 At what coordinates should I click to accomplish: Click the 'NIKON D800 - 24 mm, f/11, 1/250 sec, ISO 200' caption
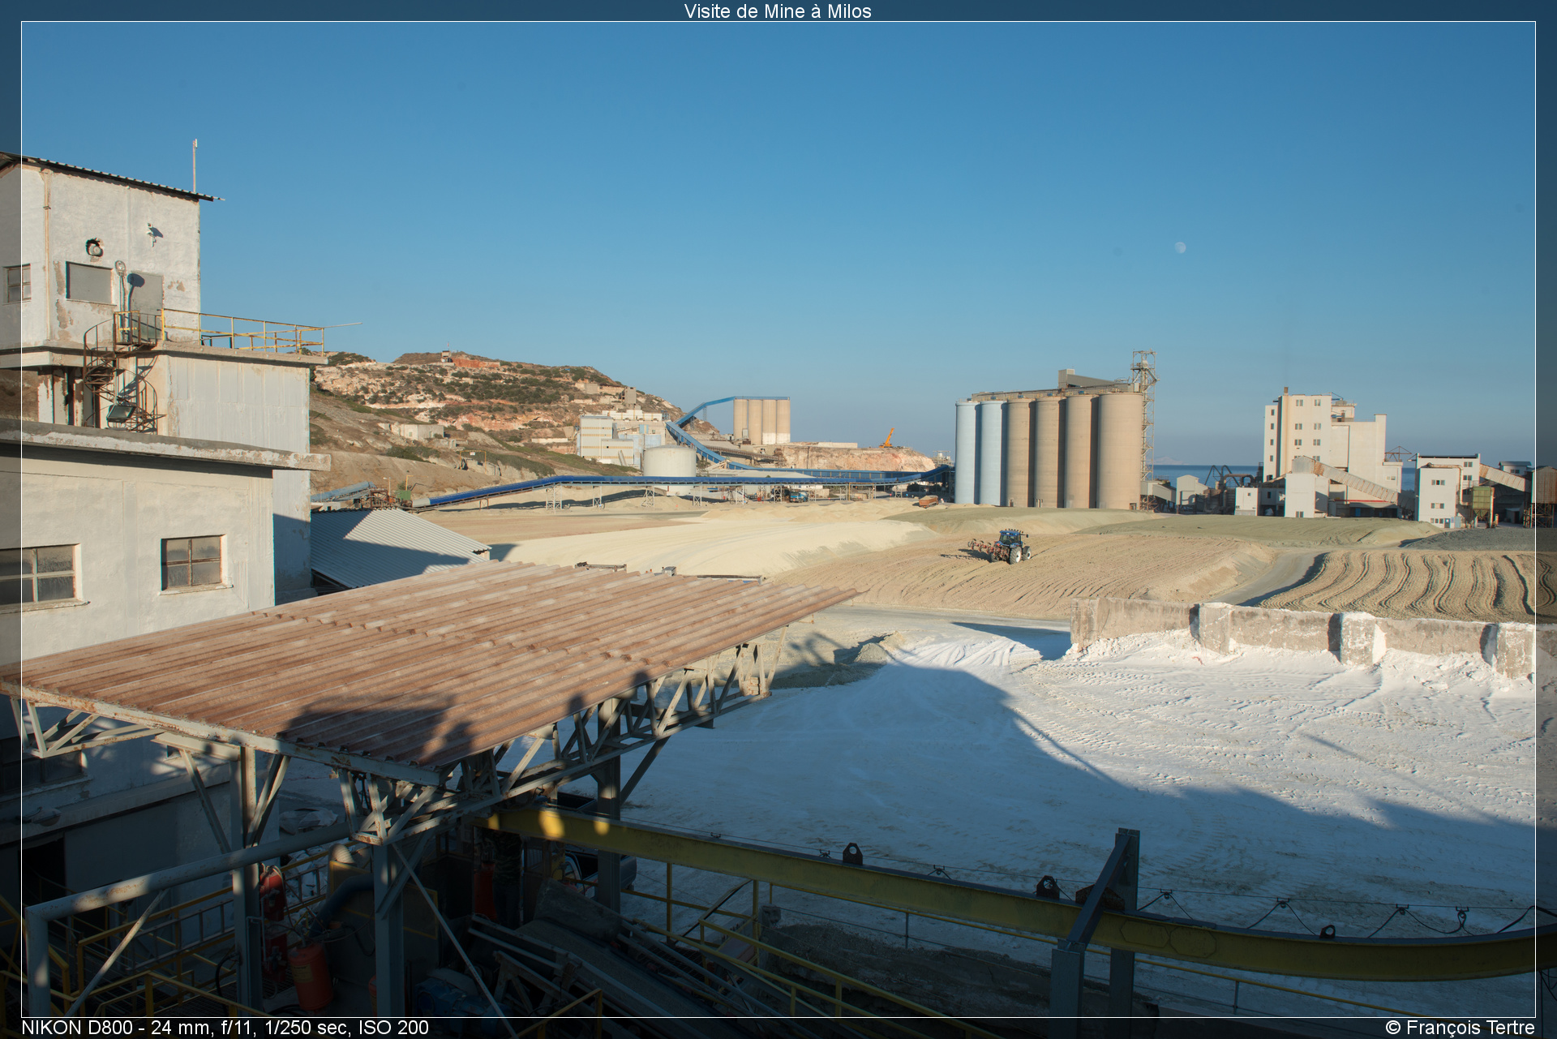tap(225, 1028)
